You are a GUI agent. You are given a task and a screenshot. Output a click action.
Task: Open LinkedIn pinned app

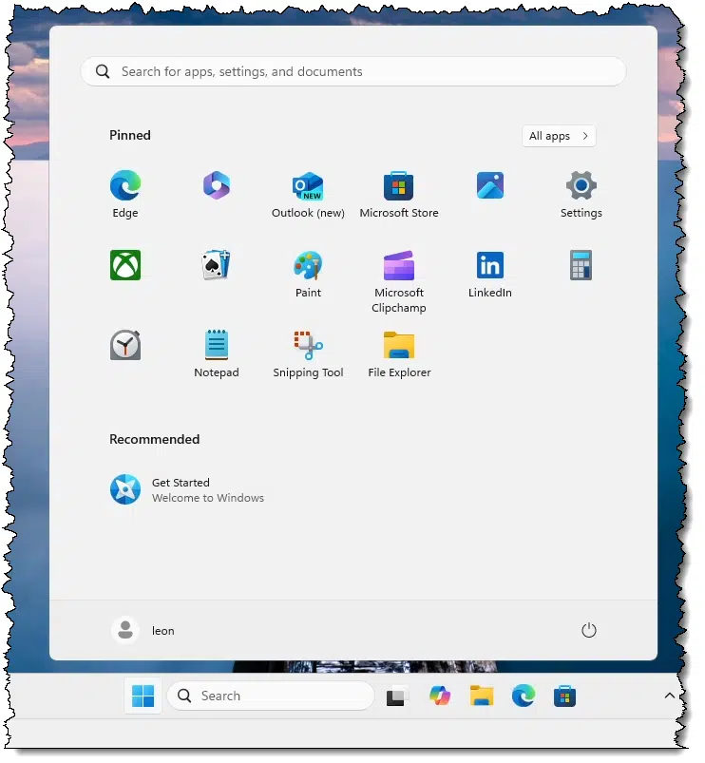pyautogui.click(x=490, y=274)
